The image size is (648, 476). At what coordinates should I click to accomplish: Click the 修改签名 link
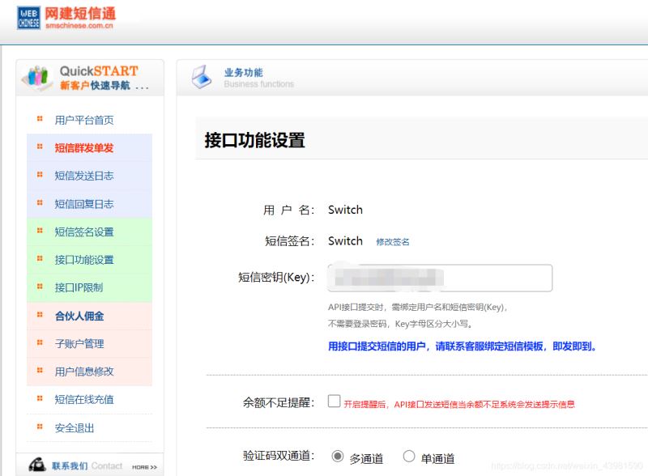(x=395, y=241)
